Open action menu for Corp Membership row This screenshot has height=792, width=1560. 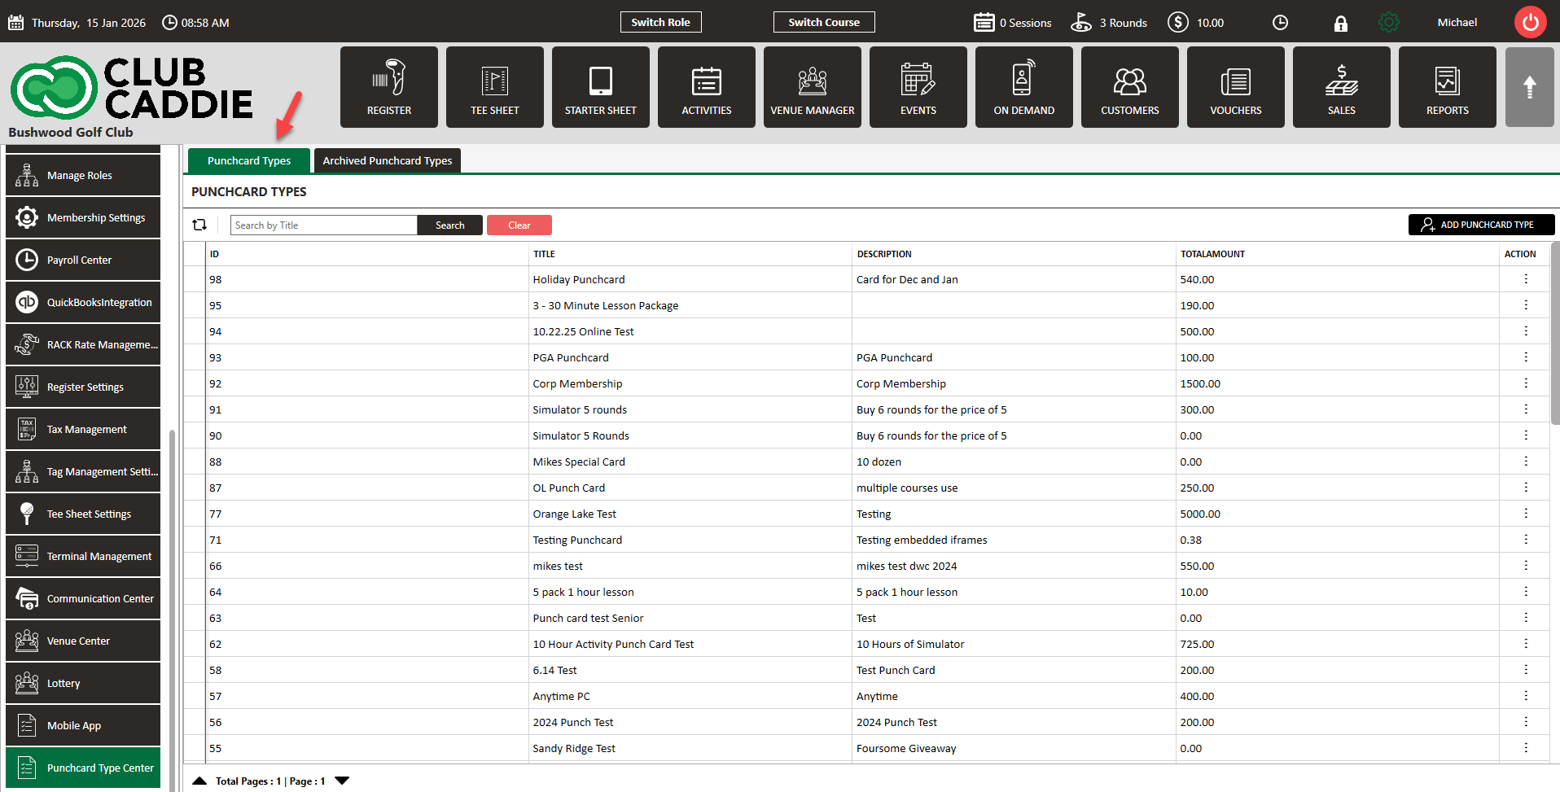click(1525, 383)
